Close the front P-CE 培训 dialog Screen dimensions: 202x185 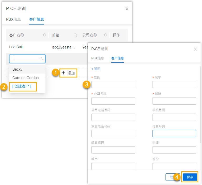tap(195, 49)
